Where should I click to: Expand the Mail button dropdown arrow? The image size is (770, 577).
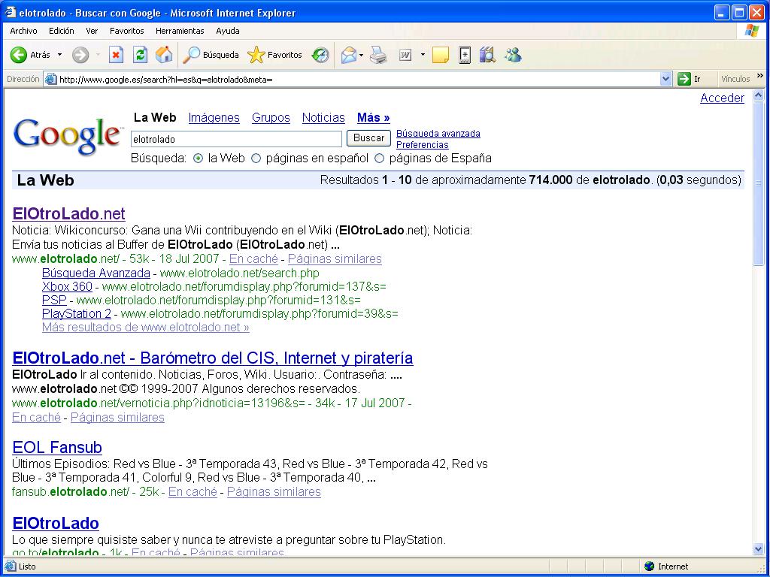(x=362, y=55)
